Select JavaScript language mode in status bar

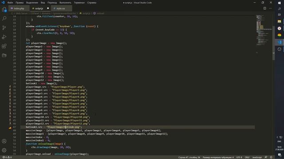(x=257, y=157)
